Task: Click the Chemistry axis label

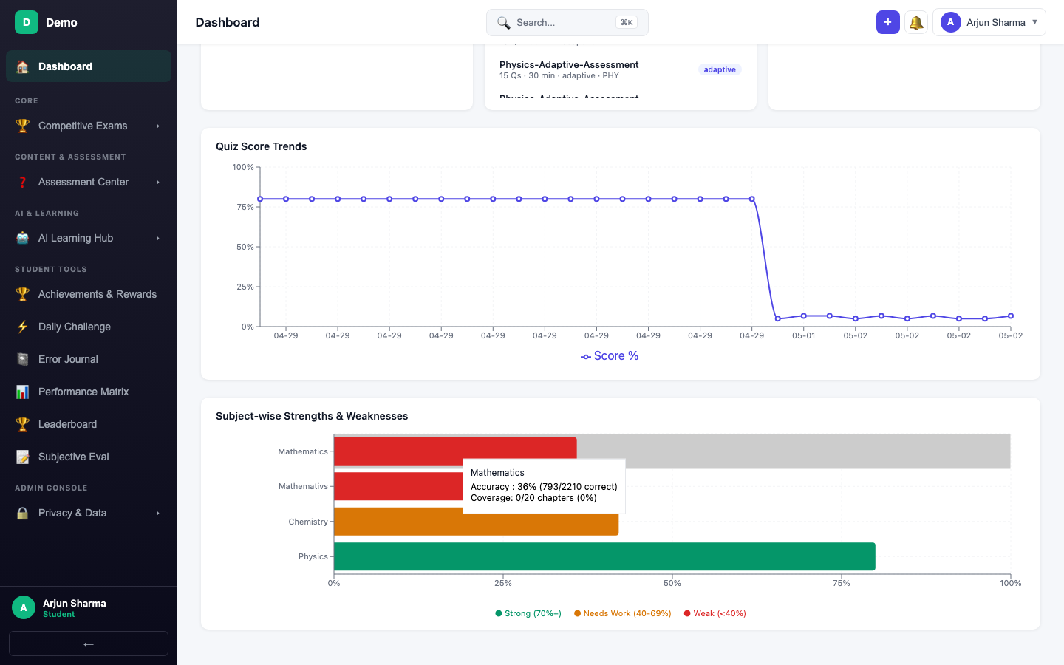Action: [308, 522]
